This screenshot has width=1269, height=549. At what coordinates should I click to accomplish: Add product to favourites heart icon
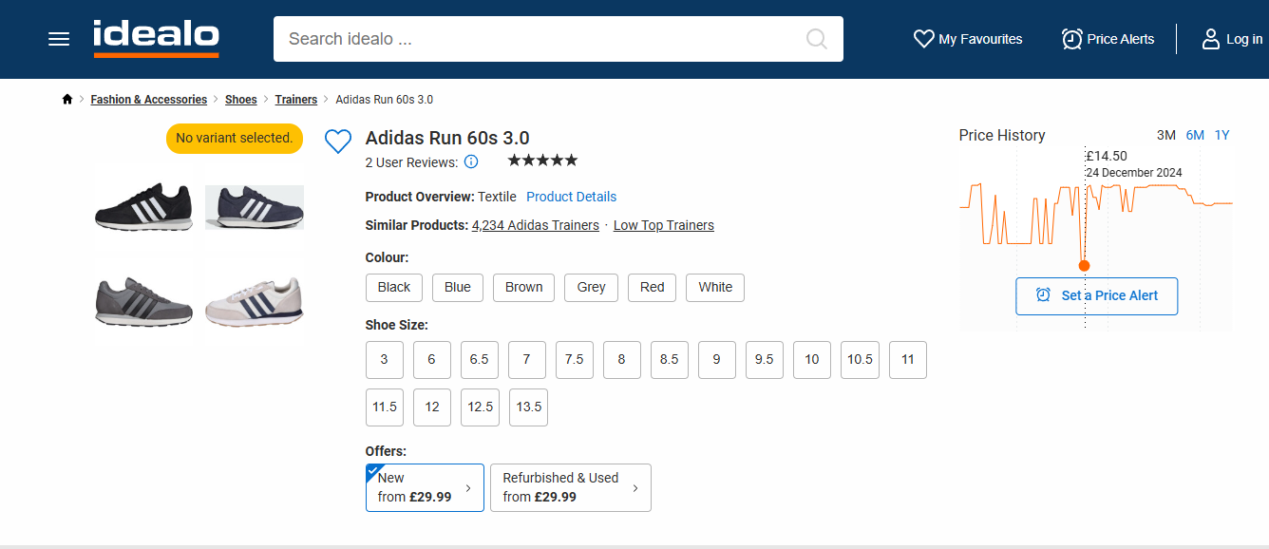[x=338, y=142]
